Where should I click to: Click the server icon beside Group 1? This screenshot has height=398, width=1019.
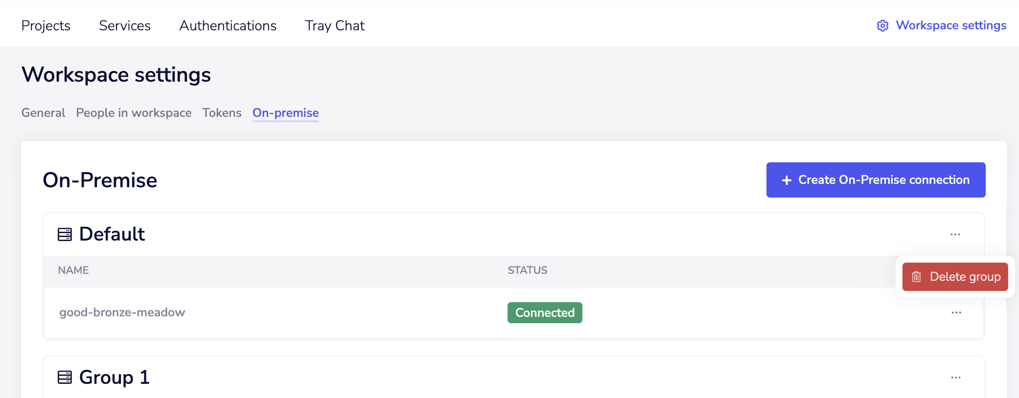click(x=65, y=377)
